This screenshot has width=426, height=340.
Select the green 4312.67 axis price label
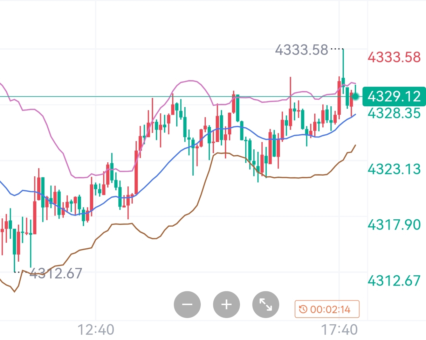pyautogui.click(x=393, y=281)
